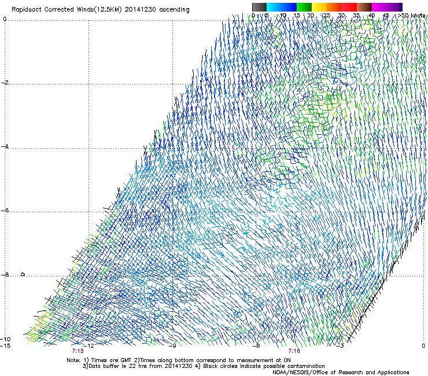Click the 7:18 time label
Viewport: 428px width, 376px height.
click(x=294, y=351)
